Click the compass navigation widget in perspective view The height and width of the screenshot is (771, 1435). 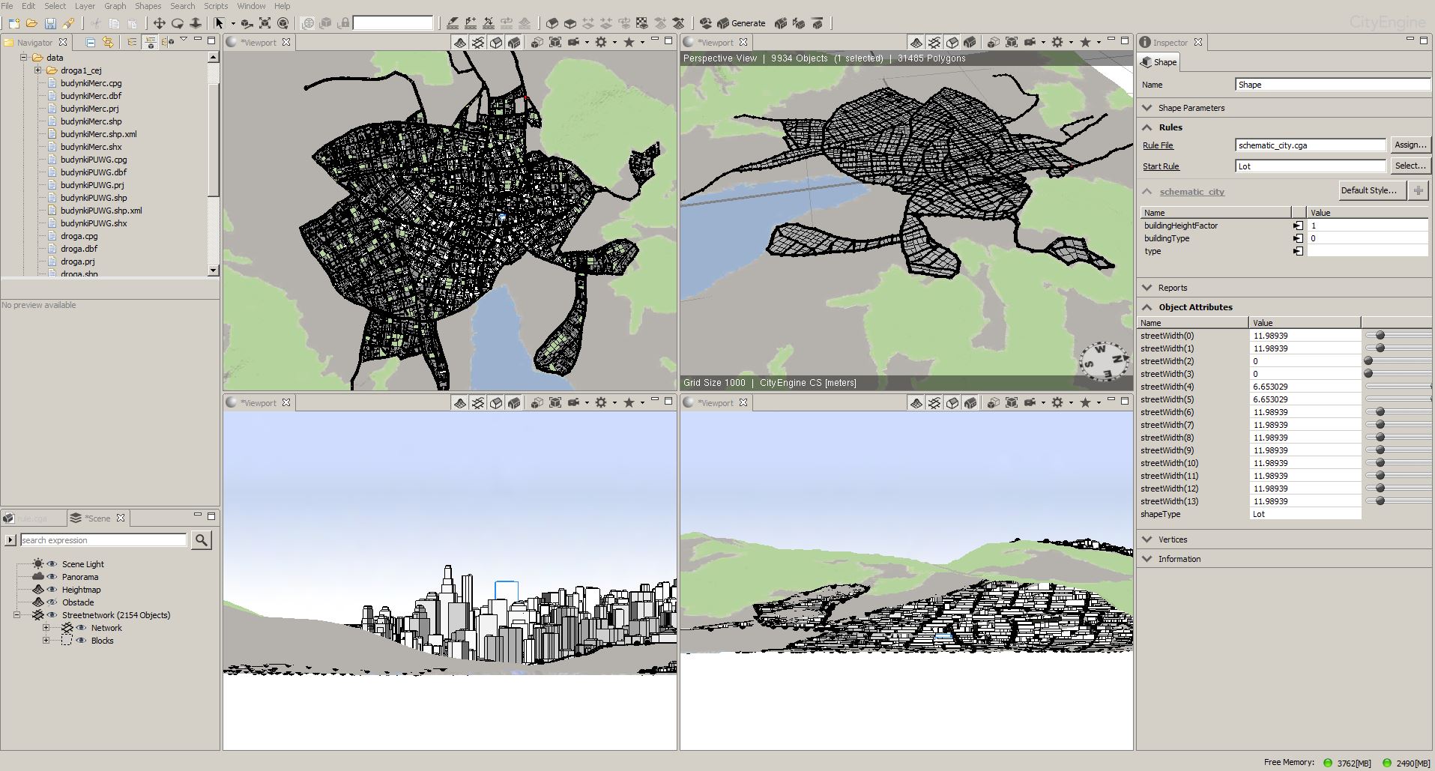(x=1103, y=361)
